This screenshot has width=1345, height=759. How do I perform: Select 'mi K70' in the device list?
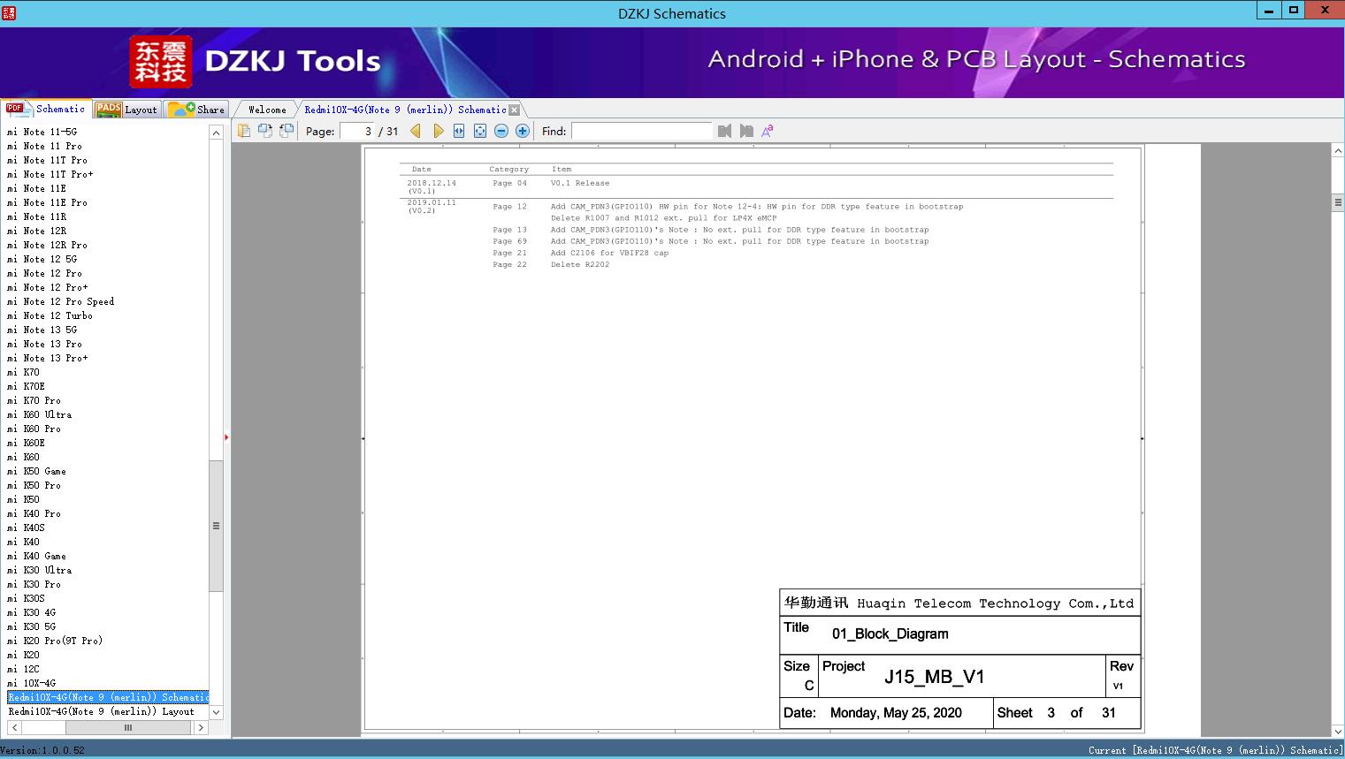(x=23, y=372)
